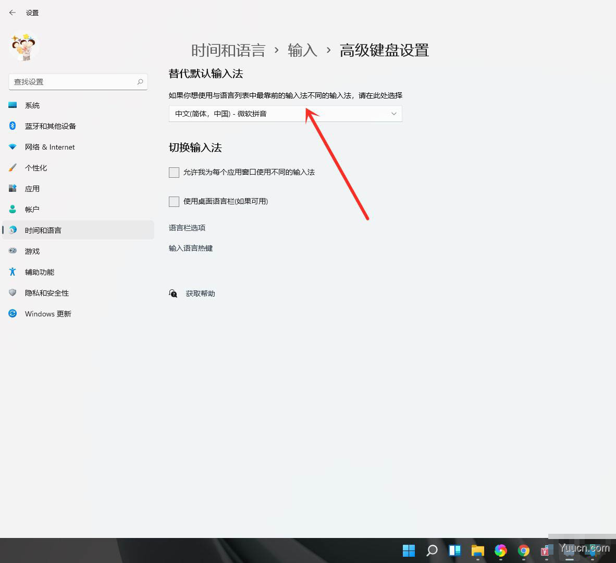
Task: Open the user profile avatar
Action: pyautogui.click(x=23, y=46)
